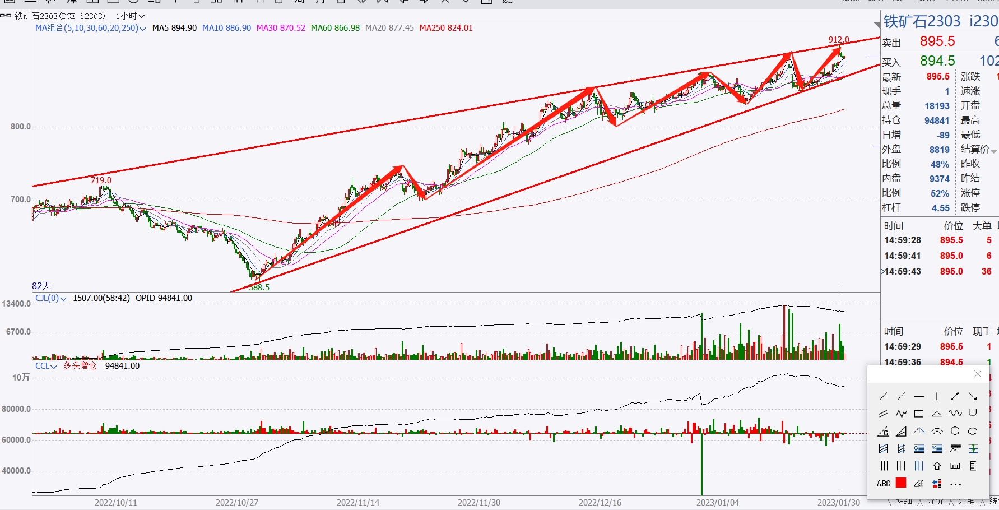Click the 卖出 price 895.5

[937, 41]
